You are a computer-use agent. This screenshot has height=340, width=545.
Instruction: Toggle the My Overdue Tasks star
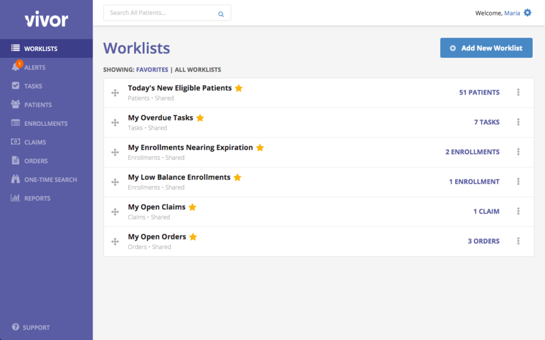200,118
